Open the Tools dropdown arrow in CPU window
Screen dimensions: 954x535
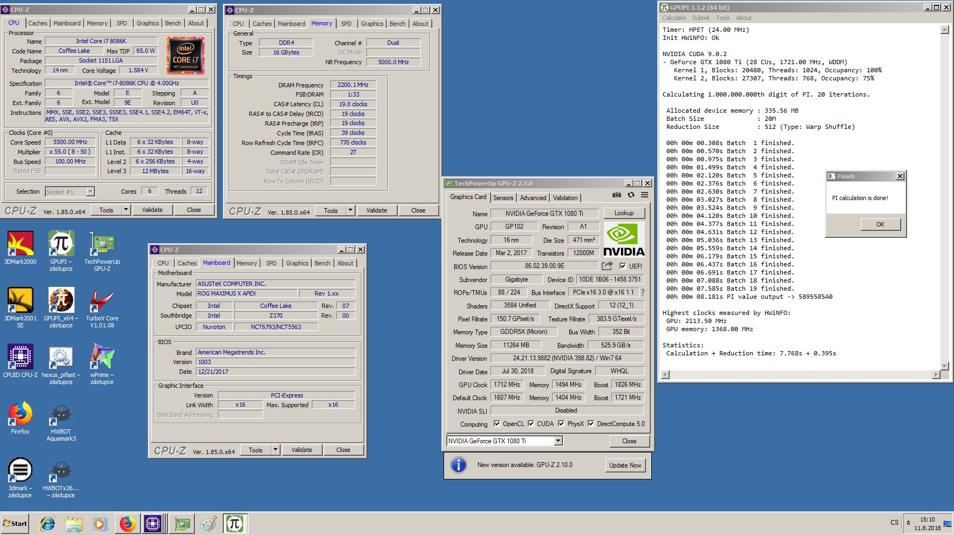click(x=126, y=210)
